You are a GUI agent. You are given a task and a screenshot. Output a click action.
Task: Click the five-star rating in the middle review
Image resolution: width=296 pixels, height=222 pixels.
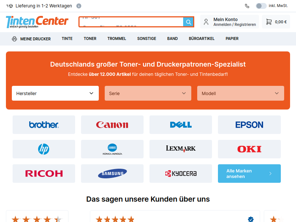tap(115, 219)
